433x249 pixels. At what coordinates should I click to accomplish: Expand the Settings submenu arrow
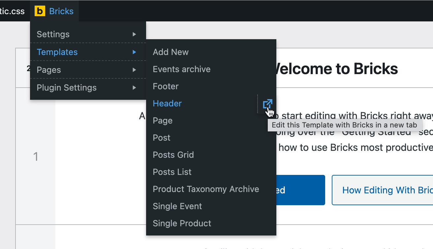134,34
